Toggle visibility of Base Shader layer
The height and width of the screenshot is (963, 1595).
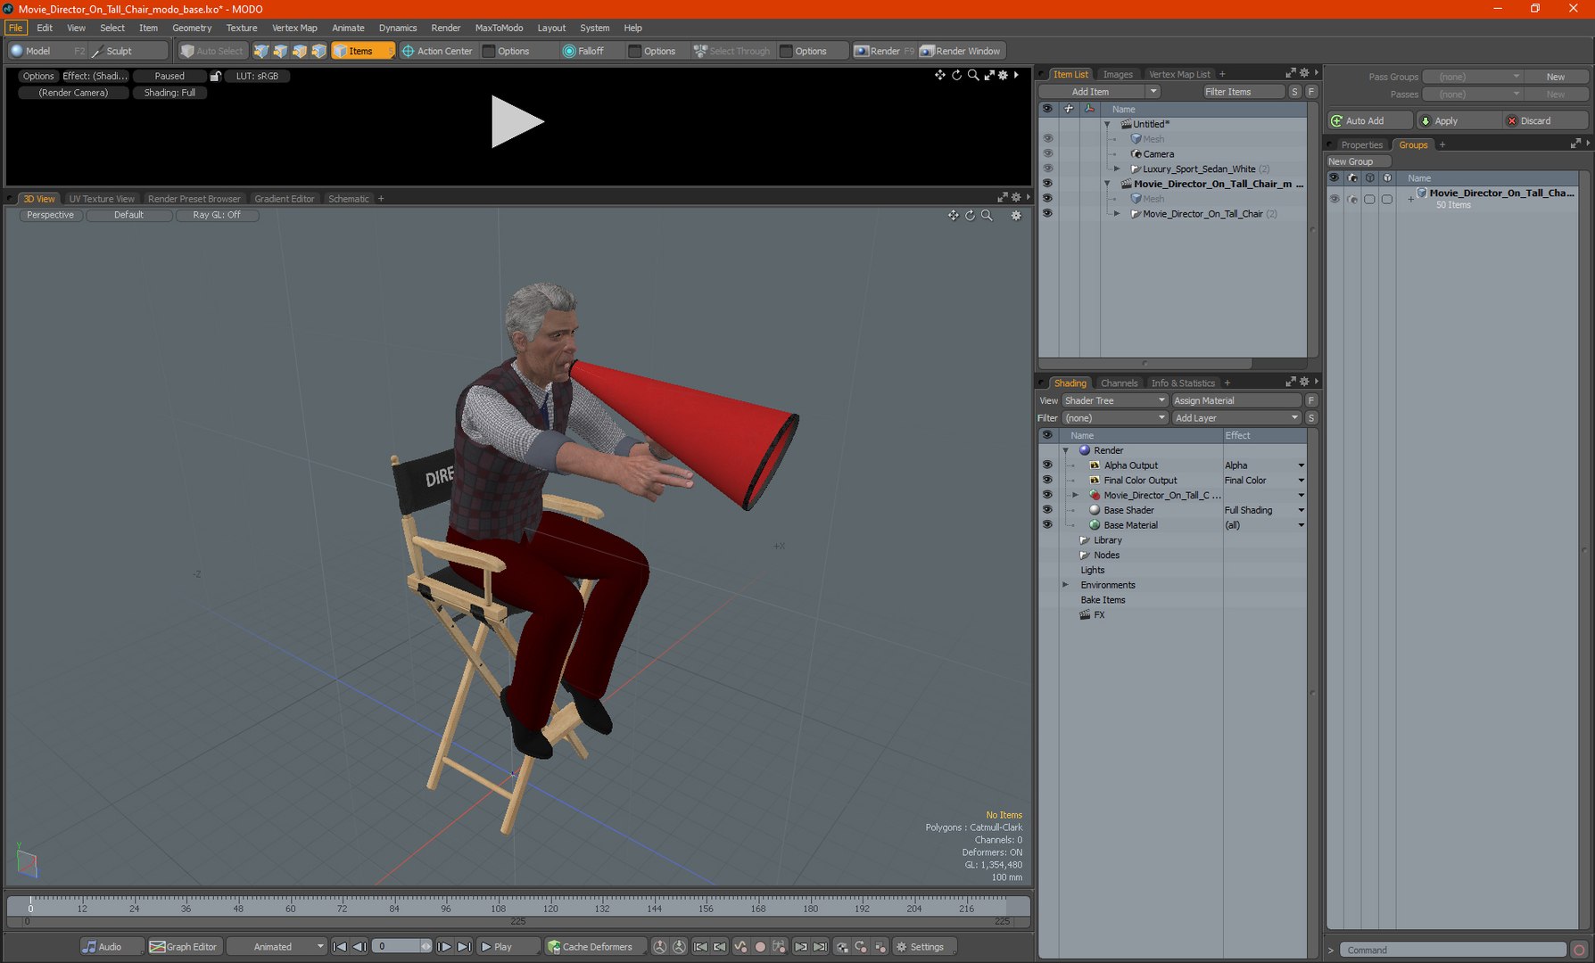tap(1047, 510)
